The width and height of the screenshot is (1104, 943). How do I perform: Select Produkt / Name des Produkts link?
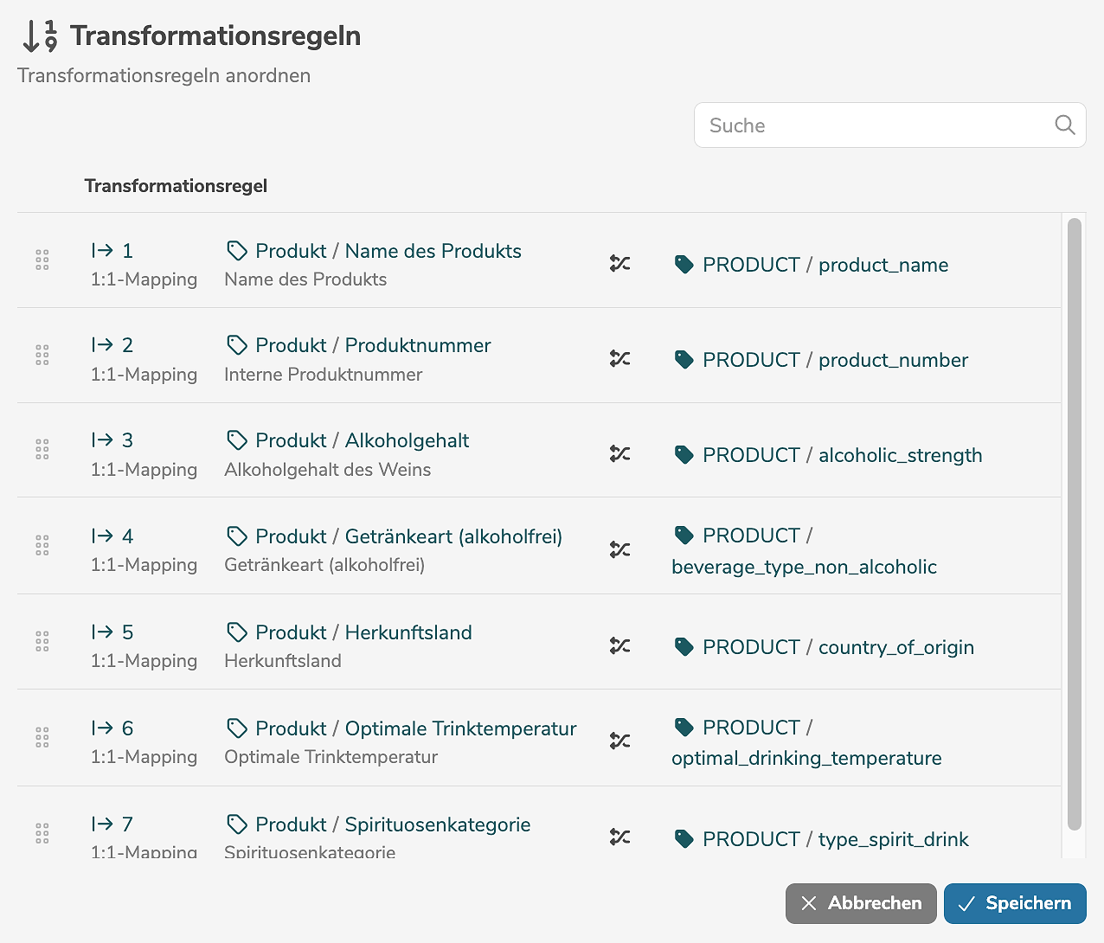point(388,251)
